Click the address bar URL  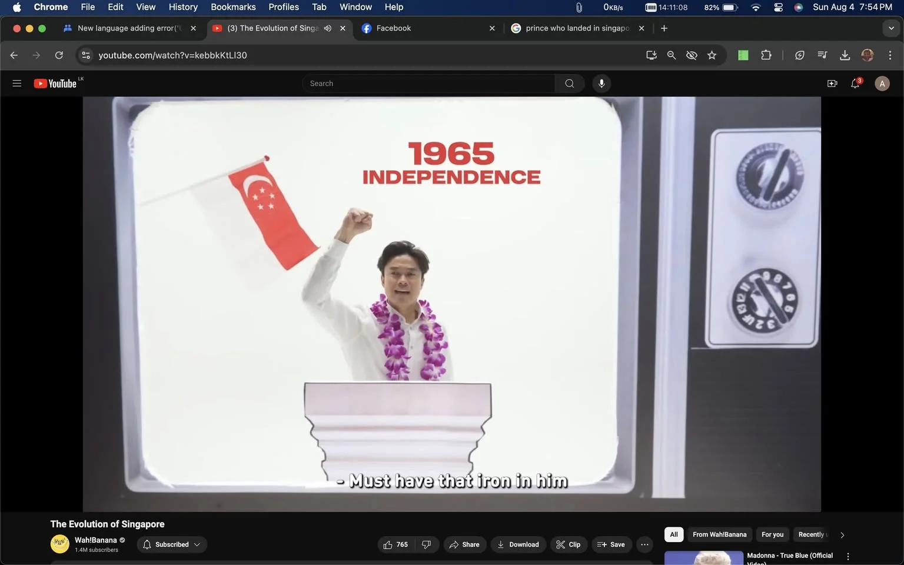point(172,55)
